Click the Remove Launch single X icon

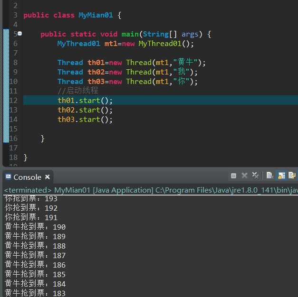[x=244, y=176]
